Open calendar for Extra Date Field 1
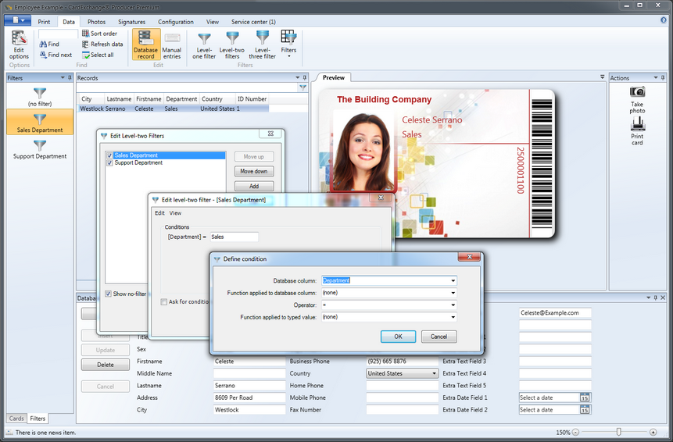673x442 pixels. 585,397
